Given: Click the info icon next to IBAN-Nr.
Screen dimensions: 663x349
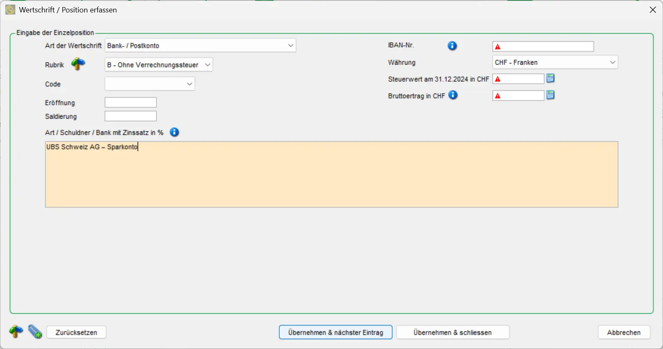Looking at the screenshot, I should coord(452,46).
